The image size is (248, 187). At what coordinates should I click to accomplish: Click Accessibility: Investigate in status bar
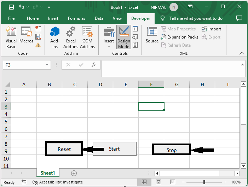[58, 182]
